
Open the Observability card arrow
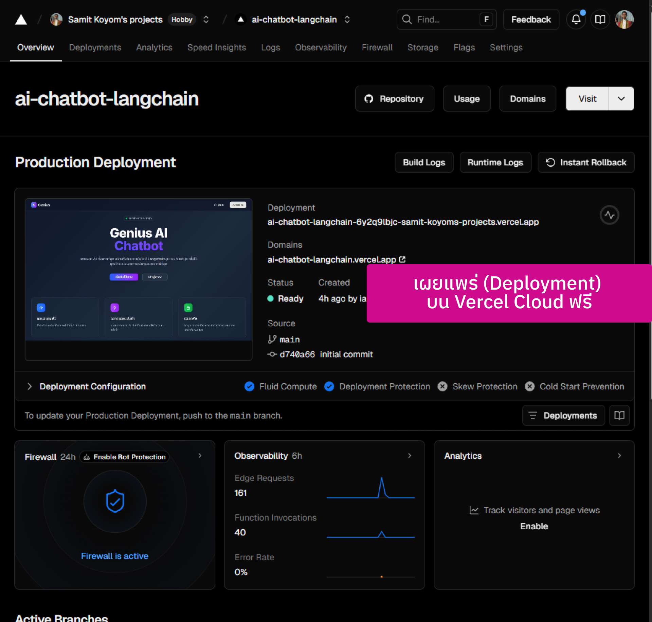(x=410, y=456)
